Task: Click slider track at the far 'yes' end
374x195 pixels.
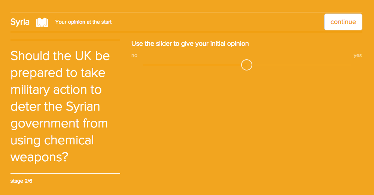Action: pyautogui.click(x=349, y=65)
